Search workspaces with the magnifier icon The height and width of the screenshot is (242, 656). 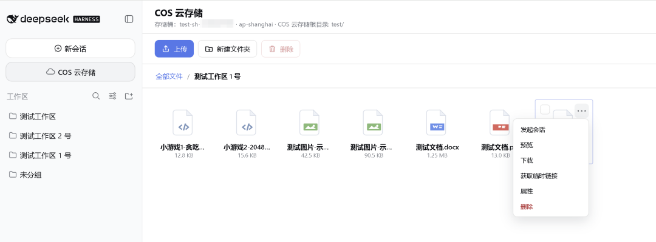pos(96,96)
